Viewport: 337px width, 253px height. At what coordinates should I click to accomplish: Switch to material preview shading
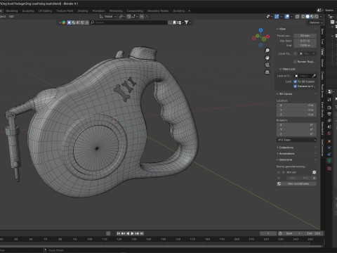click(312, 17)
